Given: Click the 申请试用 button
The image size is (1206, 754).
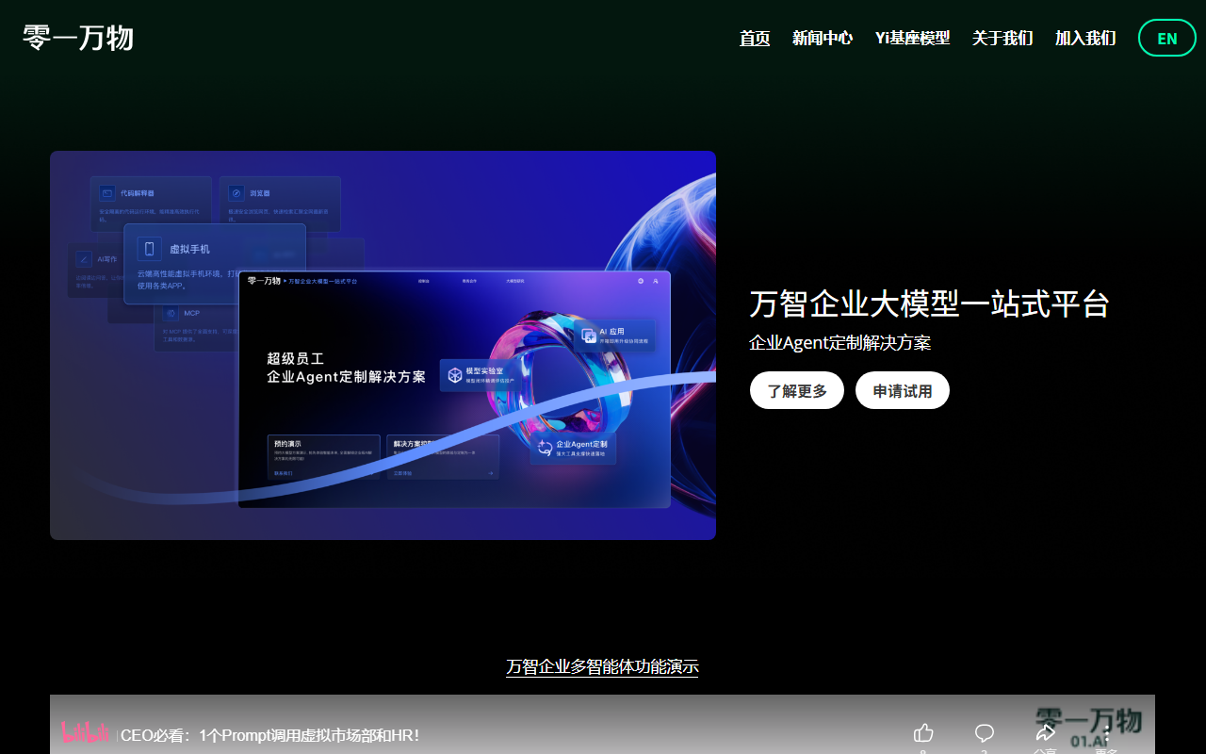Looking at the screenshot, I should 903,390.
